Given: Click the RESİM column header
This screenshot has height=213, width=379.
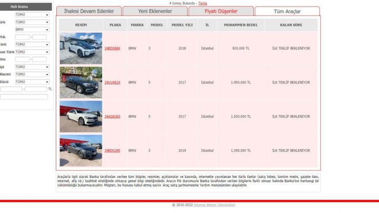Looking at the screenshot, I should pyautogui.click(x=81, y=25).
